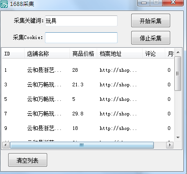Click the vertical scrollbar down arrow
This screenshot has width=187, height=174.
click(x=178, y=138)
